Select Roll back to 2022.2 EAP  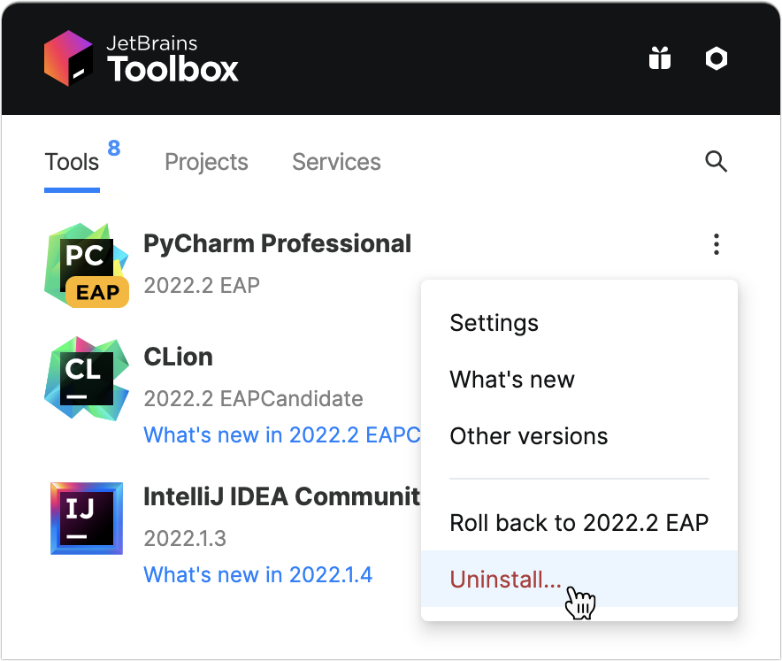point(579,523)
